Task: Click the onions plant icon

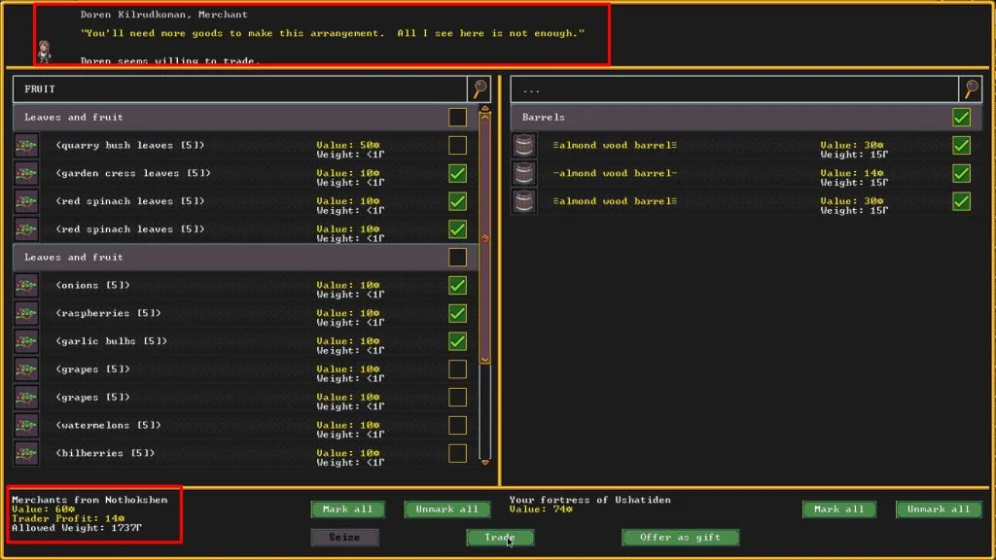Action: pos(27,285)
